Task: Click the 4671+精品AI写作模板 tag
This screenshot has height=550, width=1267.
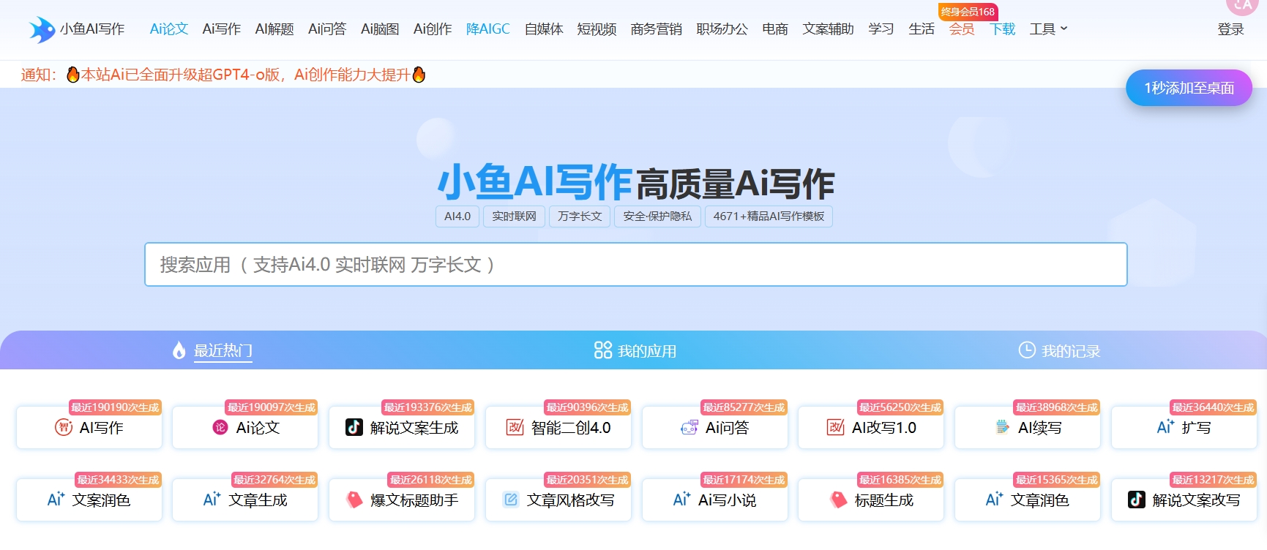Action: pyautogui.click(x=769, y=216)
